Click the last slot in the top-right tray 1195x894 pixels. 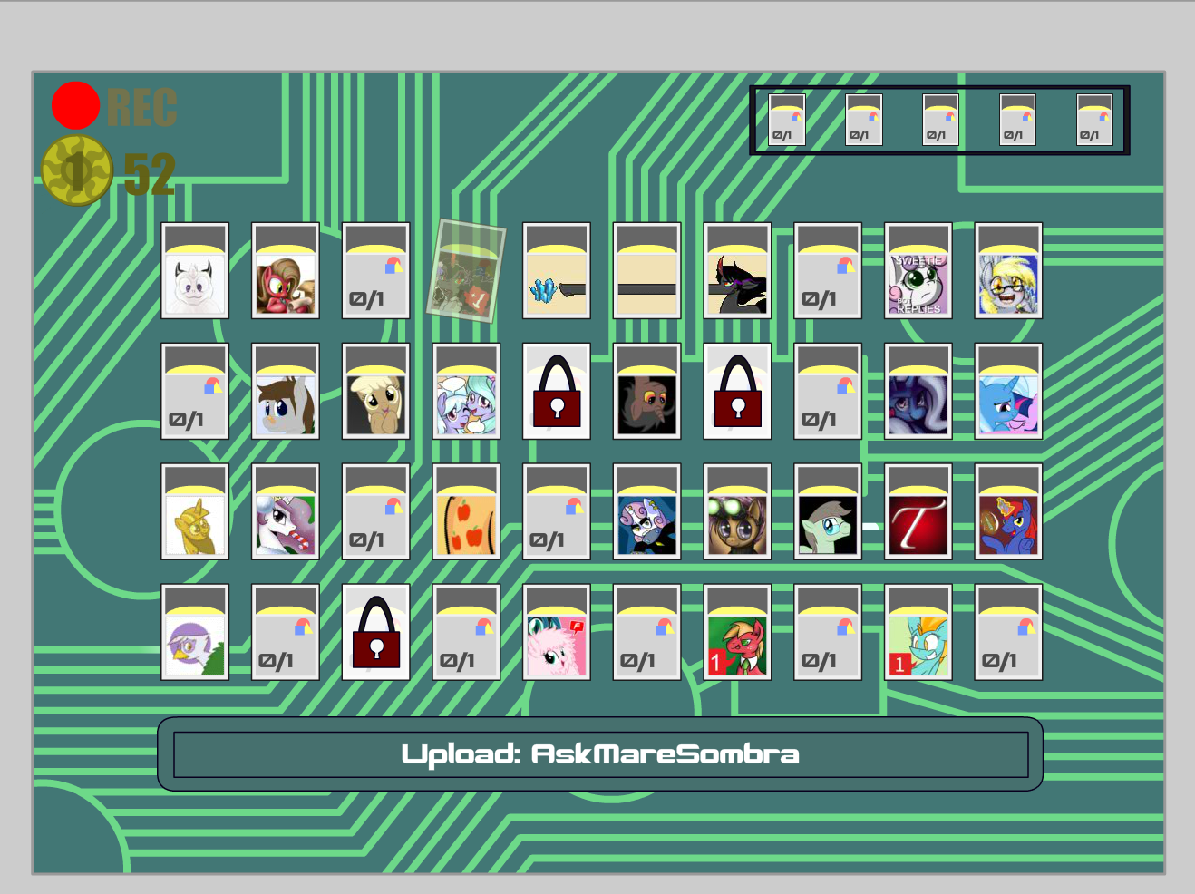point(1095,121)
